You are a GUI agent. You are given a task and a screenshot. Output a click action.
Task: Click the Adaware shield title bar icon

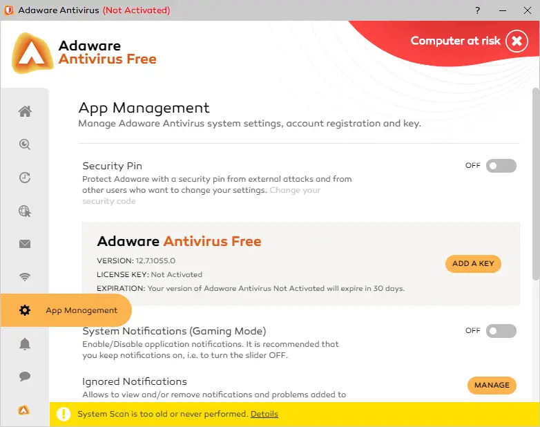tap(8, 10)
